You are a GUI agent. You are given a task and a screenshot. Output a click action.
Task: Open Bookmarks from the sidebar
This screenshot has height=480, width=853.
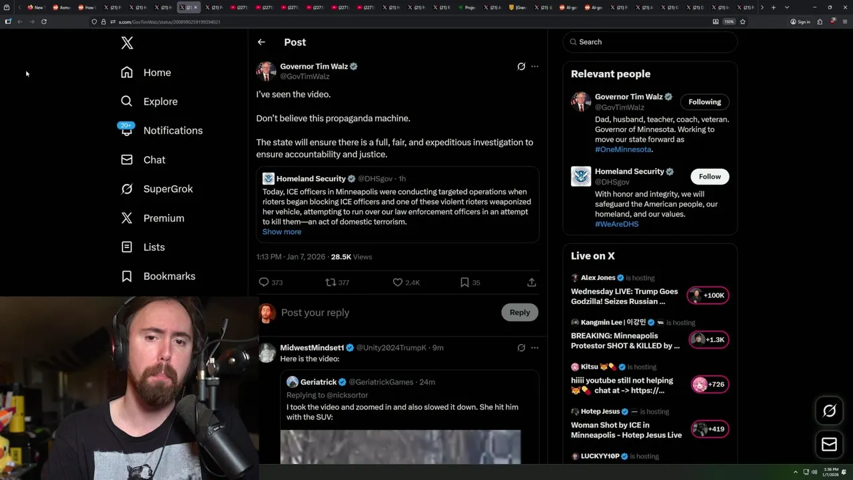[x=158, y=276]
